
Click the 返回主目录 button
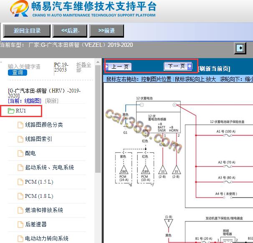pos(27,31)
